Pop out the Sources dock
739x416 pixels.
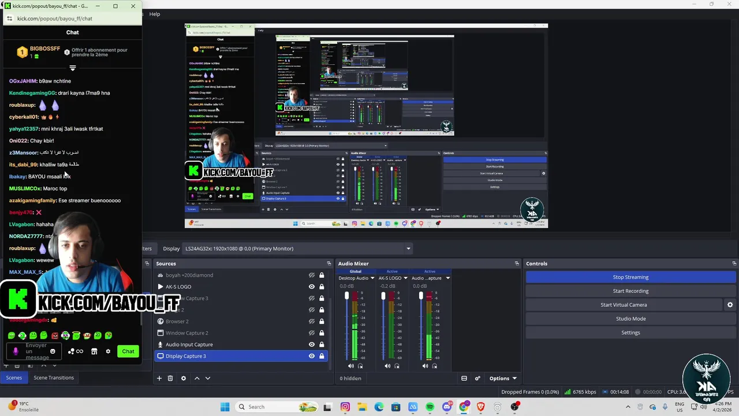[329, 263]
